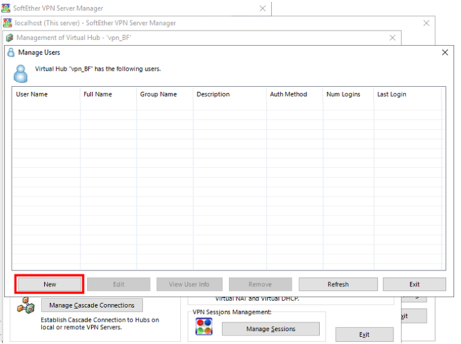Refresh the user list
Screen dimensions: 461x344
[338, 284]
